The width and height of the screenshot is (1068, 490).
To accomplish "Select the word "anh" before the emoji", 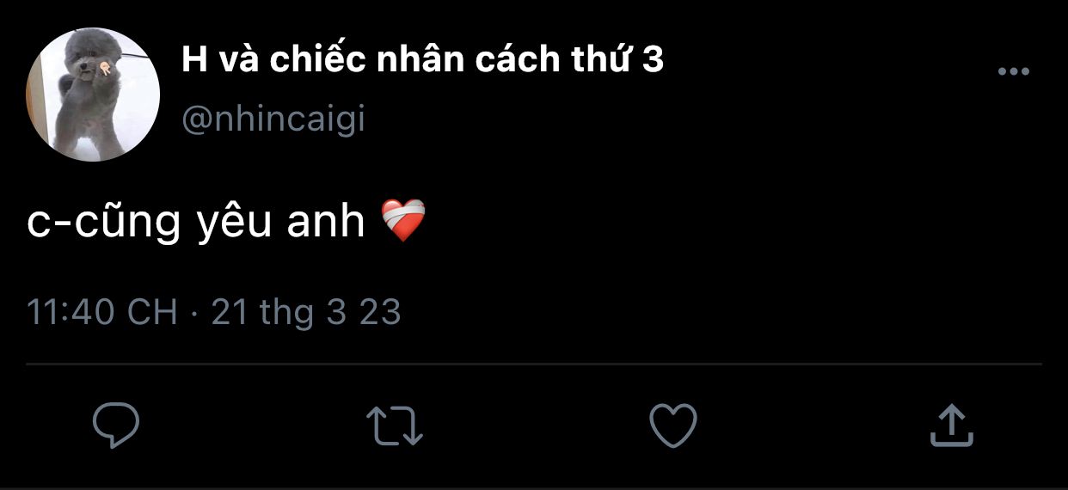I will 331,223.
